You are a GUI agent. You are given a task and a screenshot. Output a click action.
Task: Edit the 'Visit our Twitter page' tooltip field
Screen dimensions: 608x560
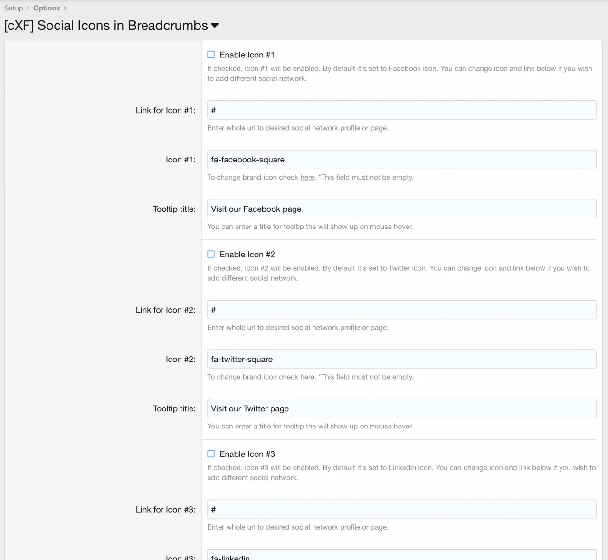401,408
